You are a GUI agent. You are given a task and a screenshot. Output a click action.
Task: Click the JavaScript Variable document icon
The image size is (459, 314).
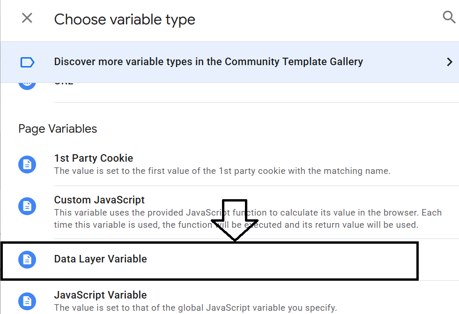click(27, 301)
